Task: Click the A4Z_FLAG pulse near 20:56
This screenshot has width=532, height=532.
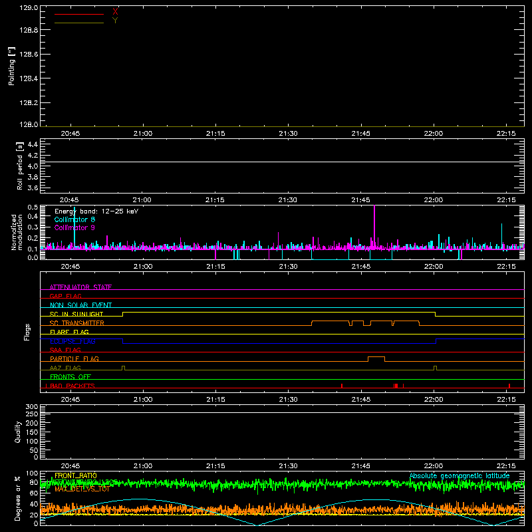Action: 123,368
